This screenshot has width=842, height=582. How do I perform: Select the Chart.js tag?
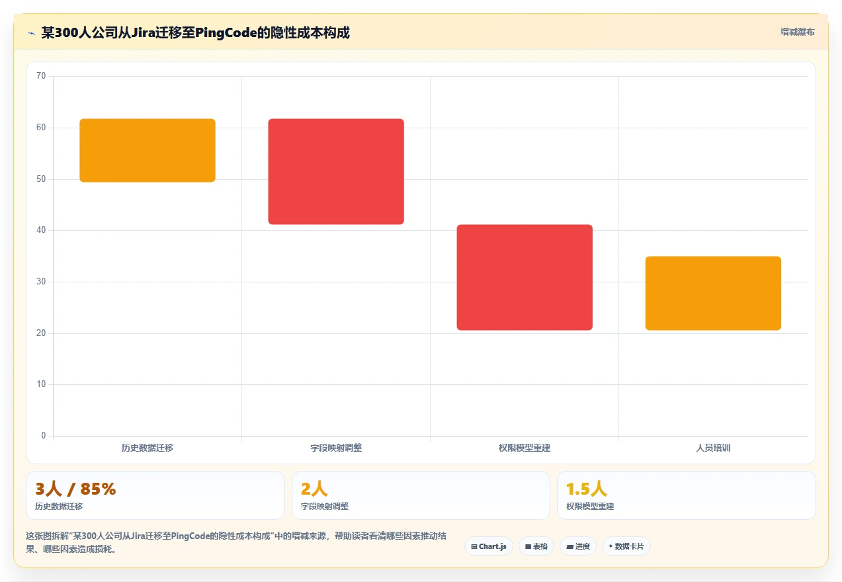pos(489,546)
